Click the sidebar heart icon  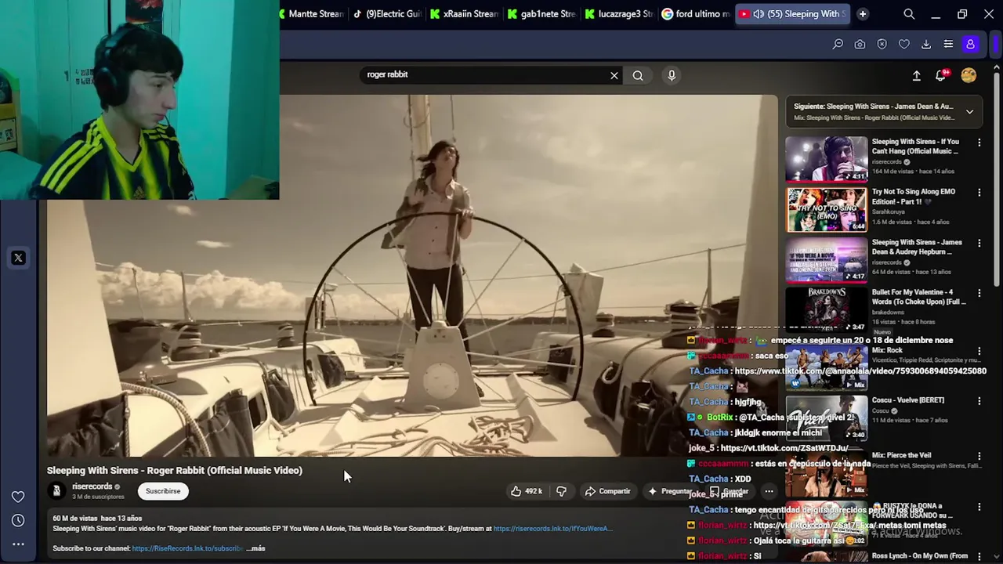coord(18,497)
